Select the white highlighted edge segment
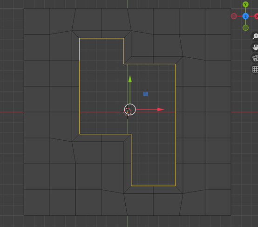258x227 pixels. 80,49
